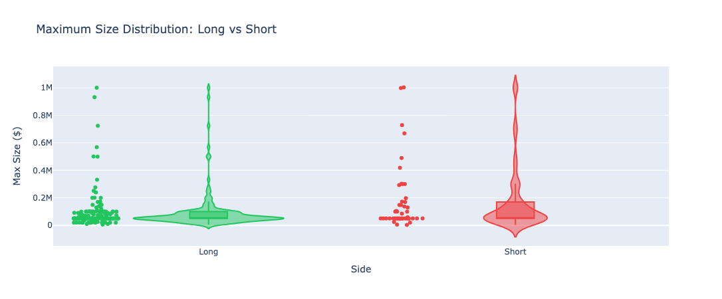Click the red Short data point near 0.49M
Screen dimensions: 722x299
402,157
